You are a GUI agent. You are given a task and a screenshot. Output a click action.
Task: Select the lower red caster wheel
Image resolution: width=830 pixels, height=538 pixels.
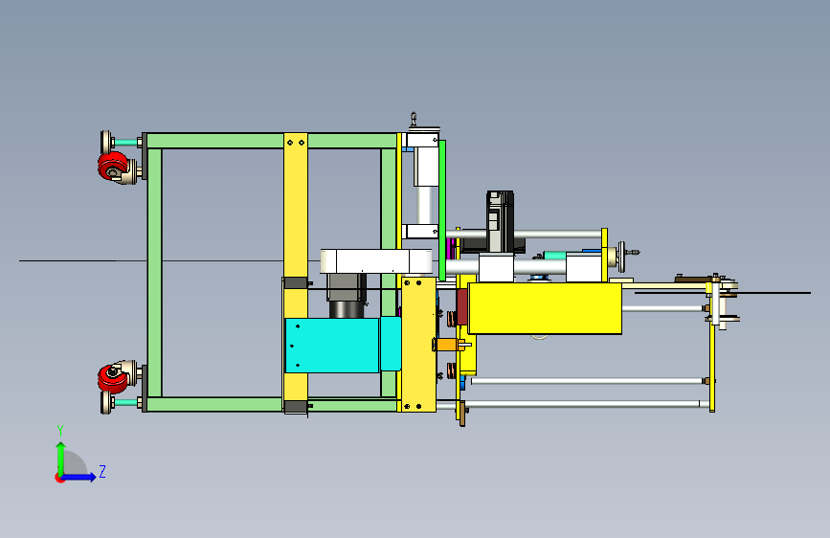(x=113, y=378)
